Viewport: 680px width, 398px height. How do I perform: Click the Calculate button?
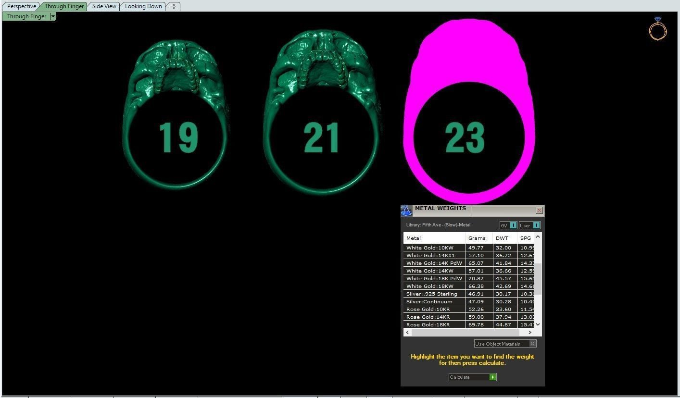(x=472, y=377)
